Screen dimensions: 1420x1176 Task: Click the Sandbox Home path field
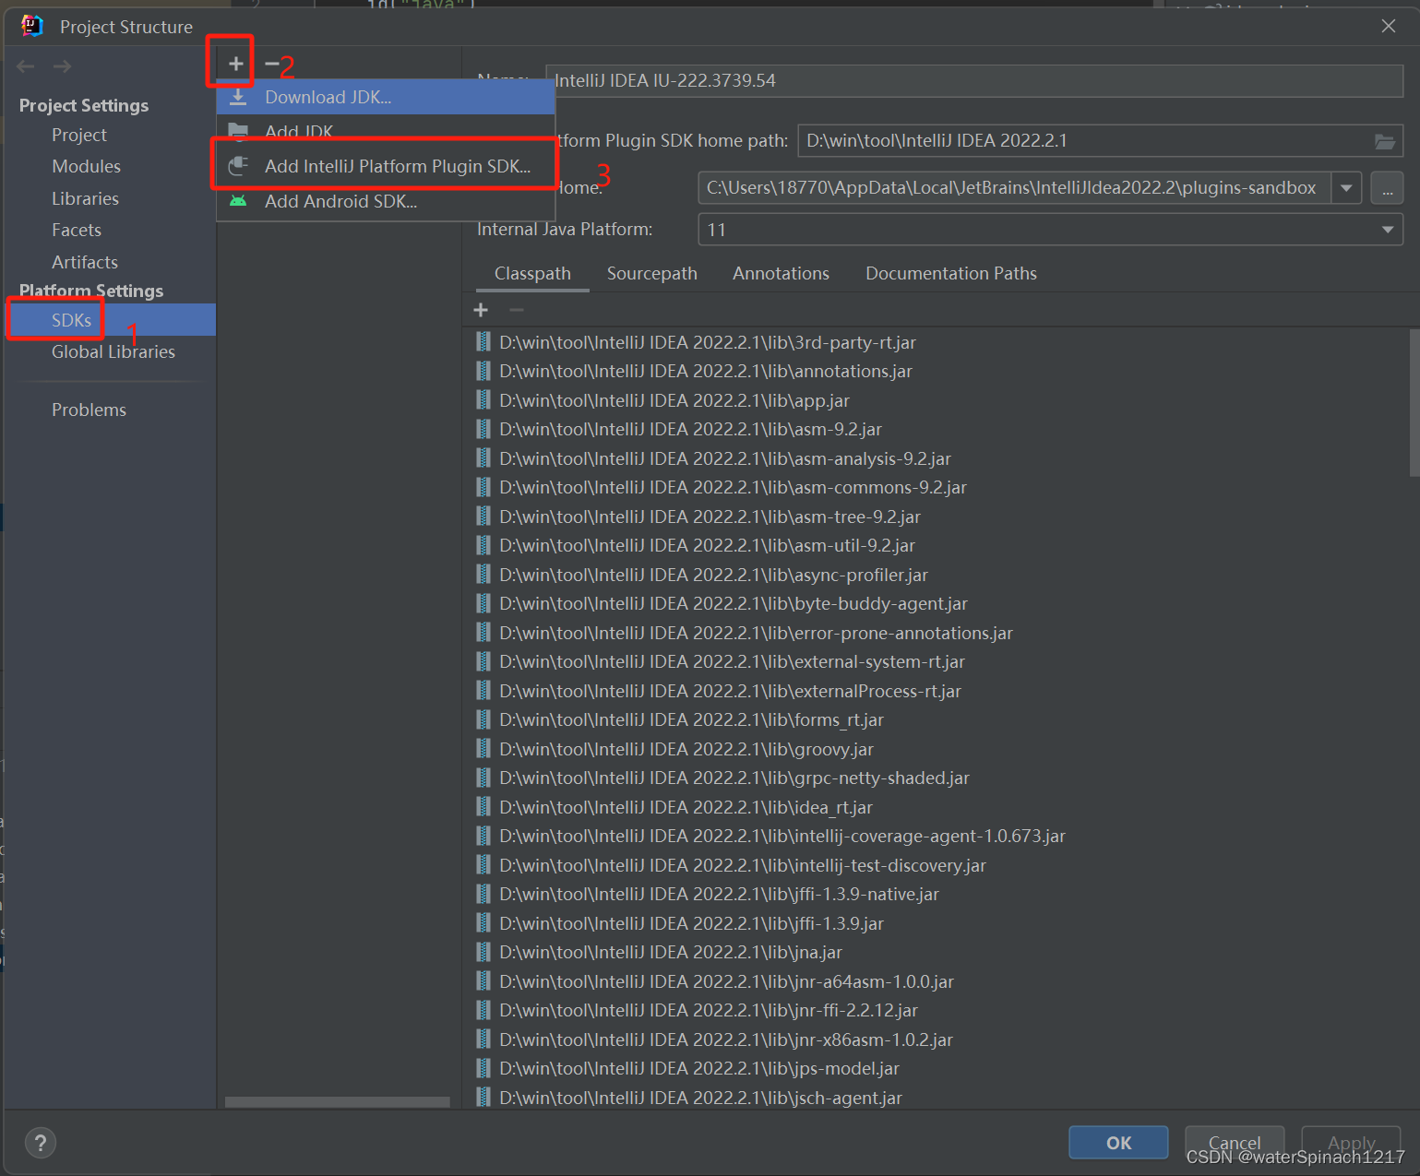[1015, 188]
